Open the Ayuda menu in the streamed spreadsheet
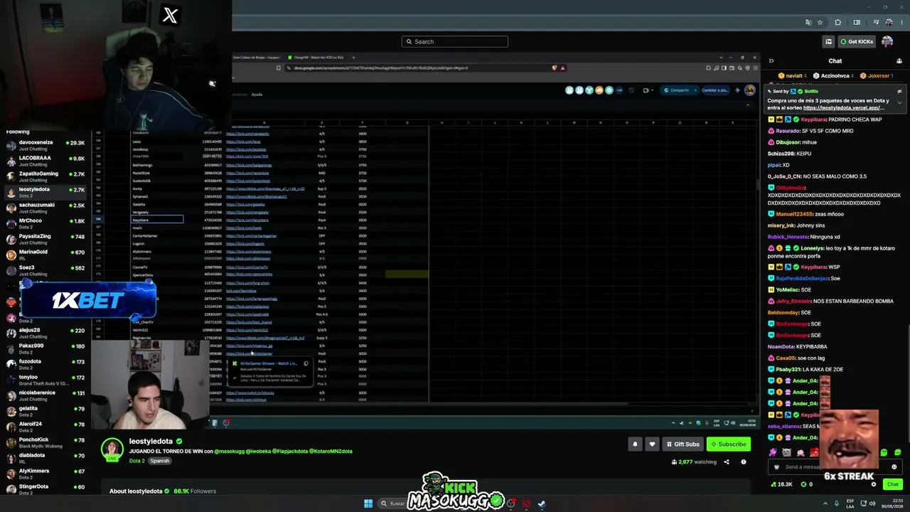The width and height of the screenshot is (910, 512). pos(257,95)
